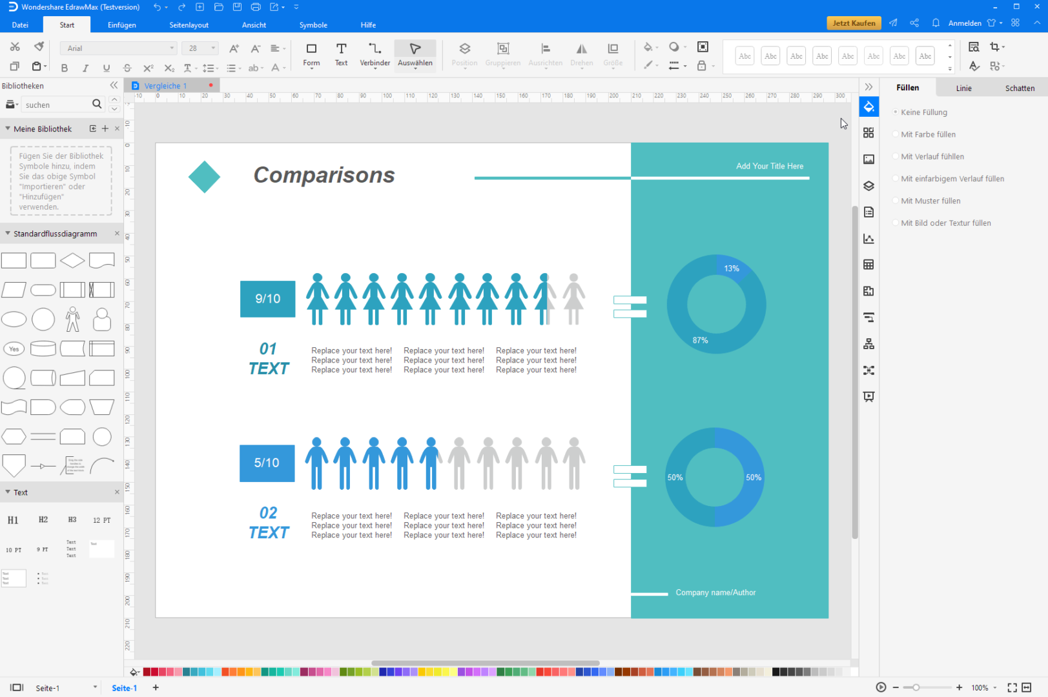The width and height of the screenshot is (1048, 697).
Task: Select the Keine Füllung radio option
Action: coord(896,112)
